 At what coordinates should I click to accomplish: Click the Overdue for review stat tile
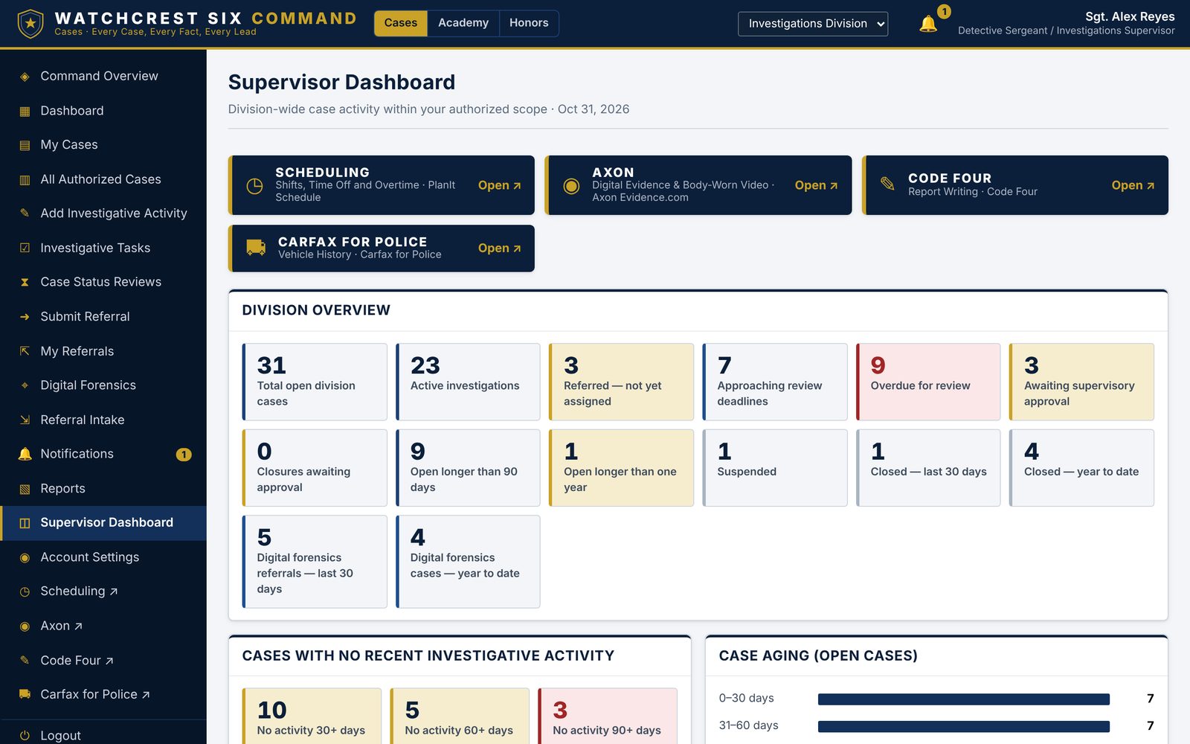pyautogui.click(x=928, y=382)
